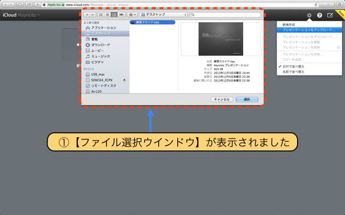The image size is (345, 215).
Task: Toggle 日付で並べ替え sort option
Action: (x=310, y=66)
